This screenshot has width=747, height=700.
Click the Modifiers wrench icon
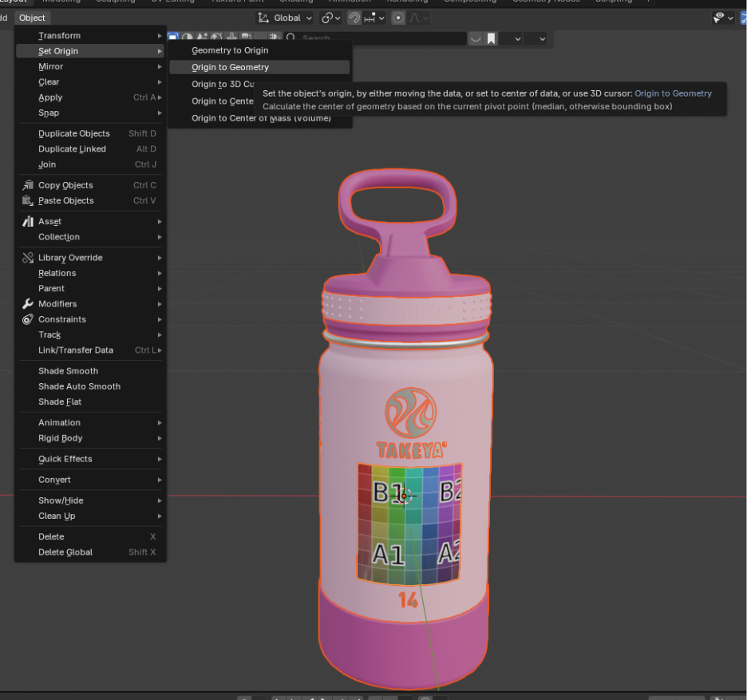(28, 304)
